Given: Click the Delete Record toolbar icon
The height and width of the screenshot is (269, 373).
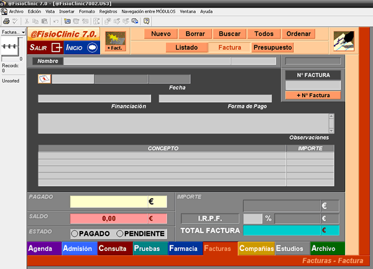Looking at the screenshot, I should click(x=85, y=21).
